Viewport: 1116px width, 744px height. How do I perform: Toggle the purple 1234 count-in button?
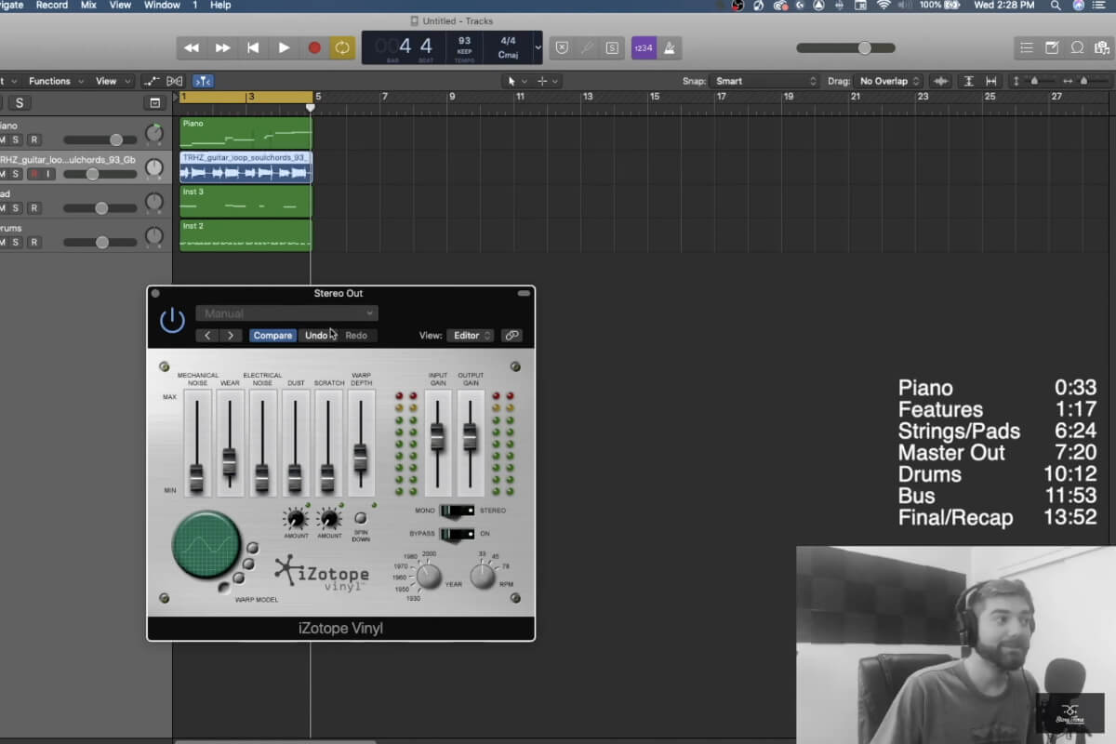click(644, 47)
